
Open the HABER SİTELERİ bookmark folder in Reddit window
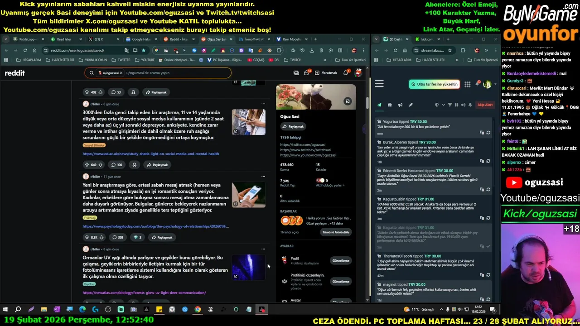(60, 60)
